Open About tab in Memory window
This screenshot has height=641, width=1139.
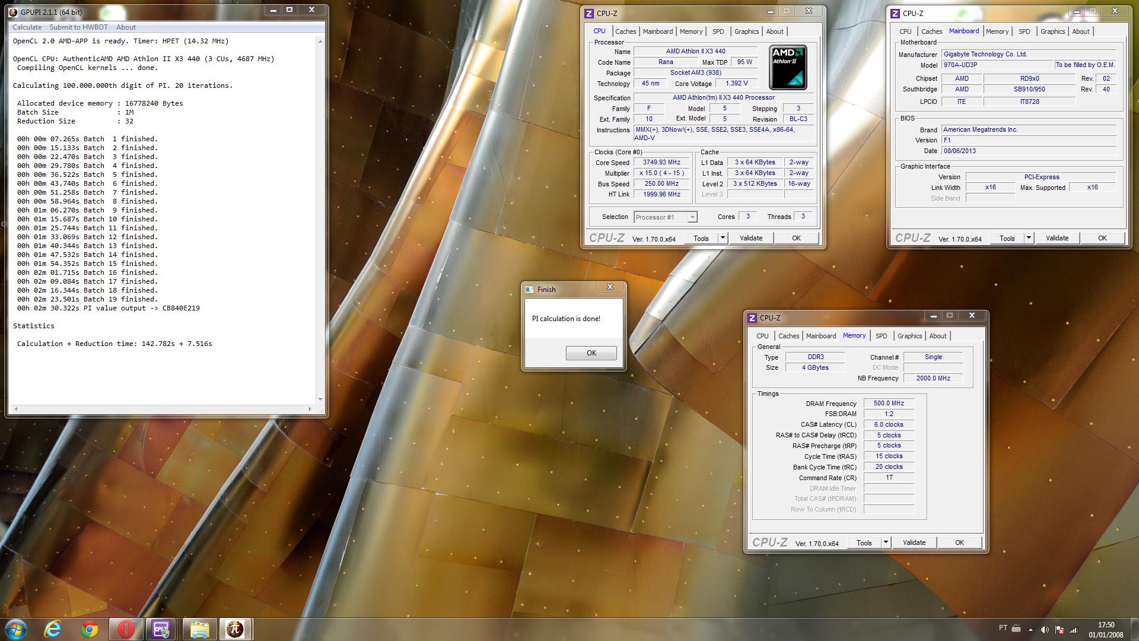[938, 336]
